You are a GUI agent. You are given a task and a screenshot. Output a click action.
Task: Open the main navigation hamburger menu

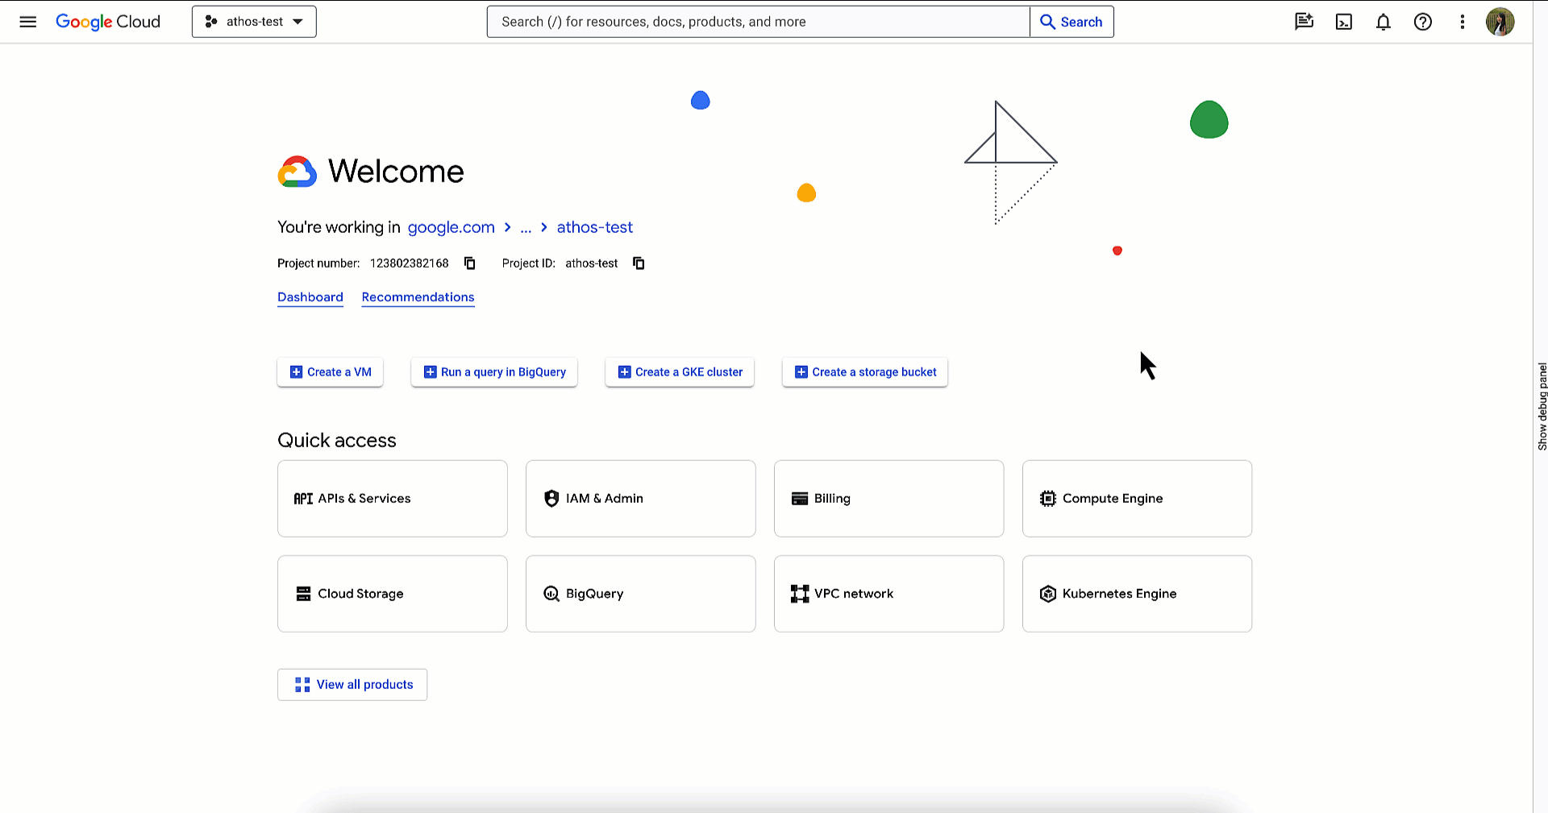click(28, 22)
